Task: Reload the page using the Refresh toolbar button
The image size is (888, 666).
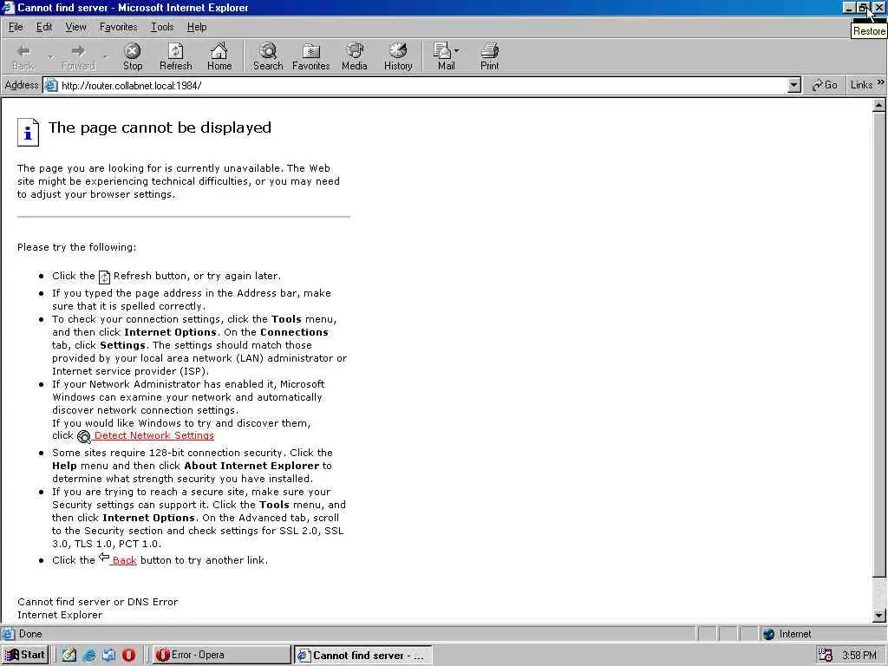Action: point(175,56)
